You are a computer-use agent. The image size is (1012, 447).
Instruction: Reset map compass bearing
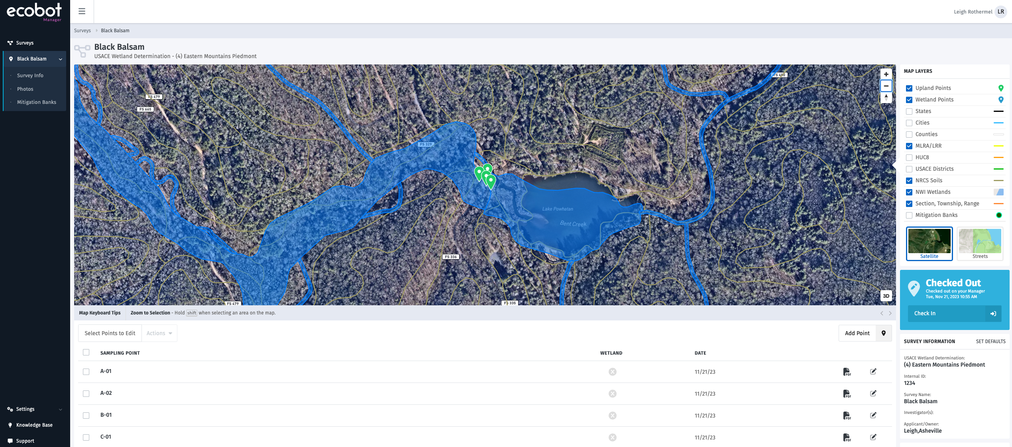886,98
